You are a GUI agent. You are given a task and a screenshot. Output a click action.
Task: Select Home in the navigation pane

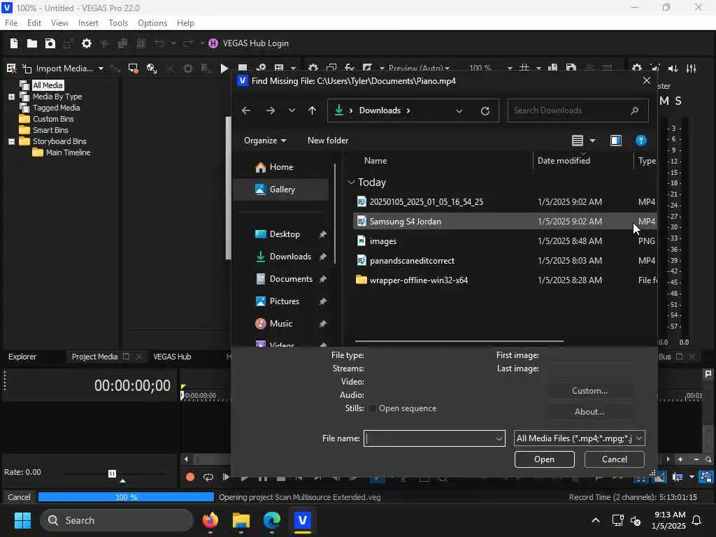point(281,167)
